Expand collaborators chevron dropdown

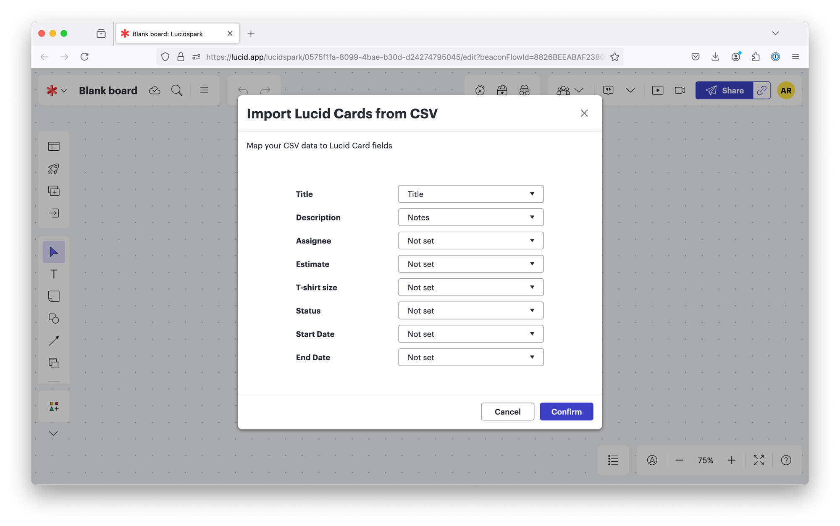[579, 90]
